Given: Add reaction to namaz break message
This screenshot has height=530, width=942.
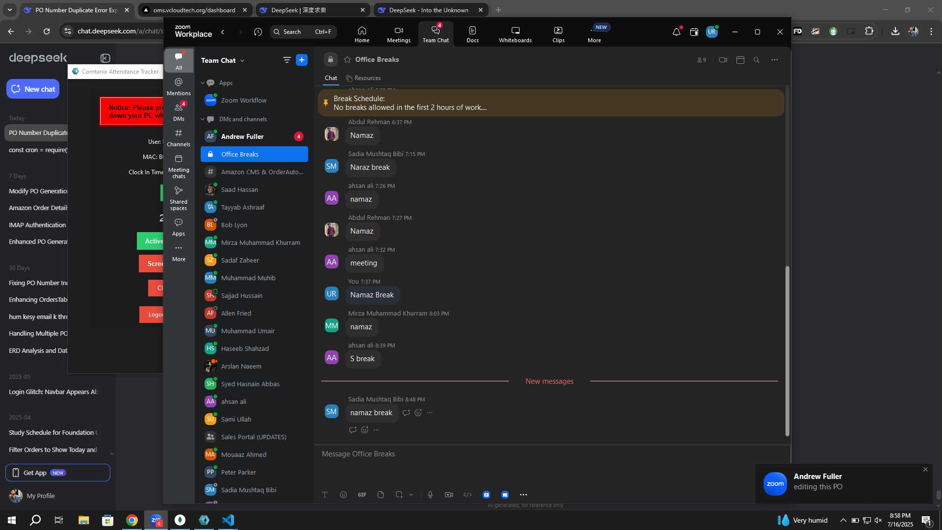Looking at the screenshot, I should click(x=418, y=413).
